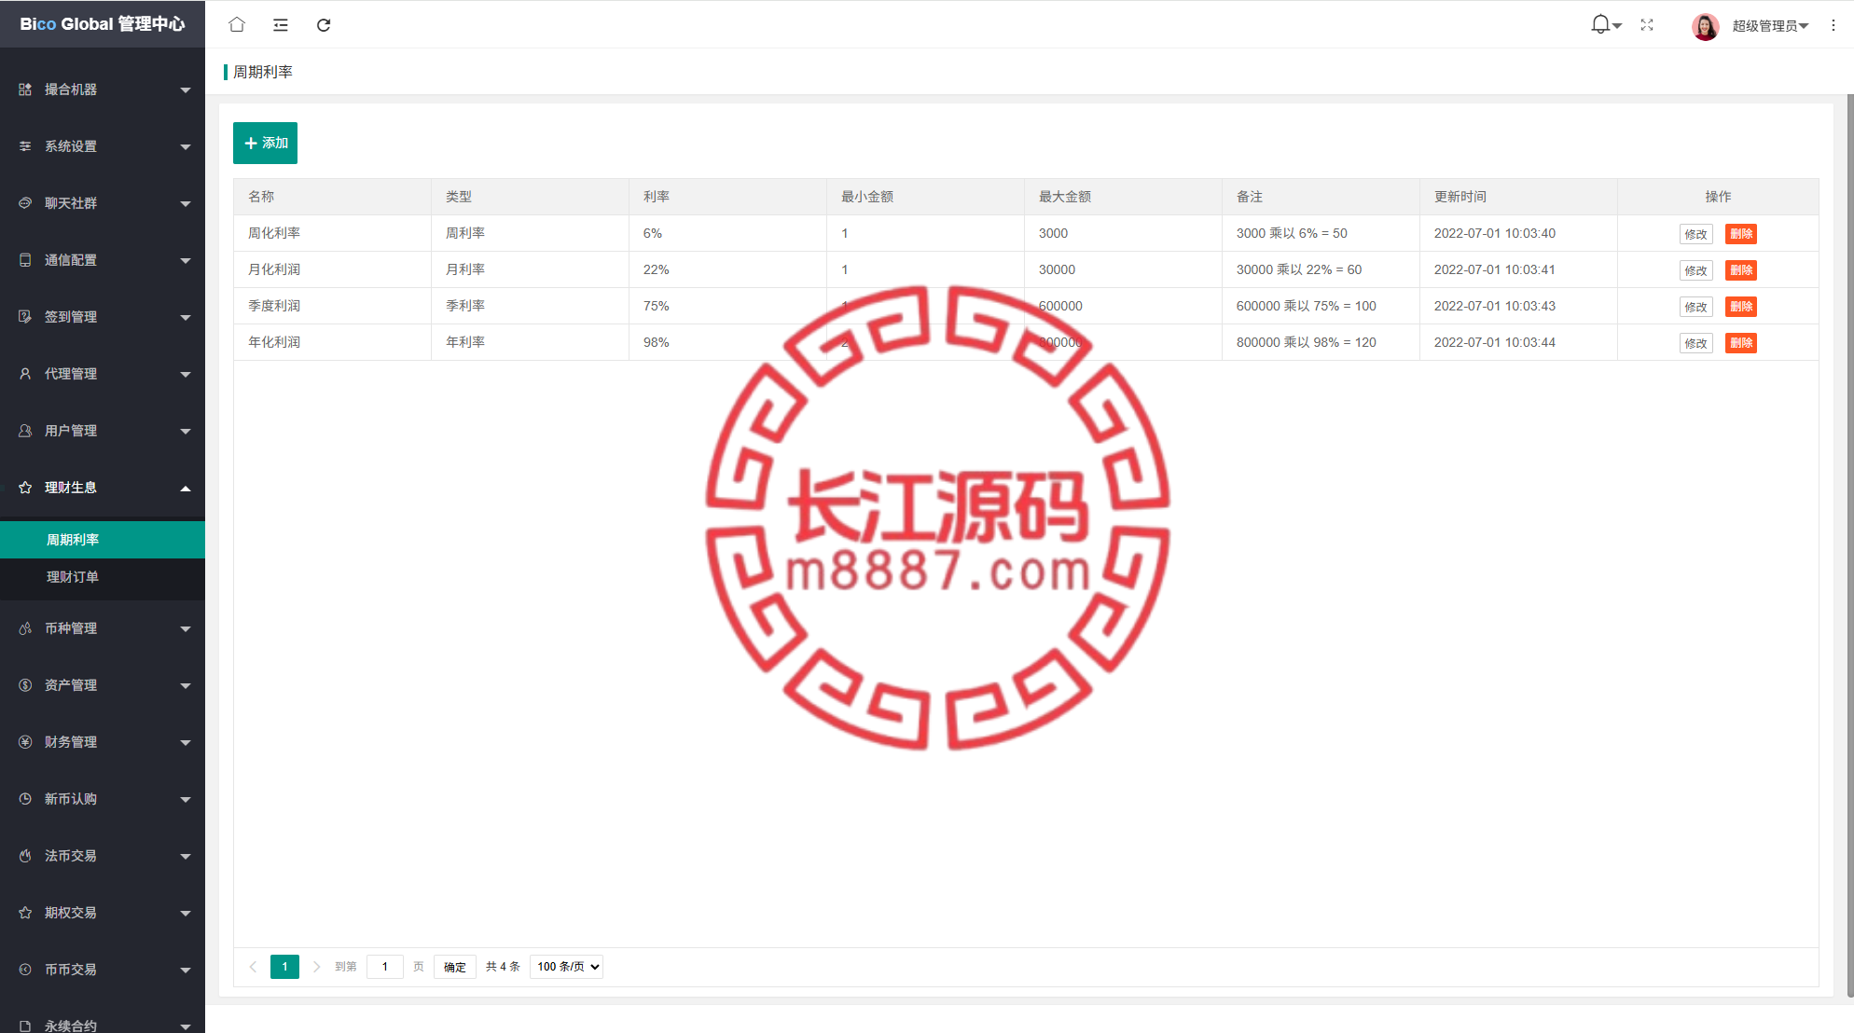Click the page 1 pagination button
The width and height of the screenshot is (1854, 1033).
pos(285,967)
